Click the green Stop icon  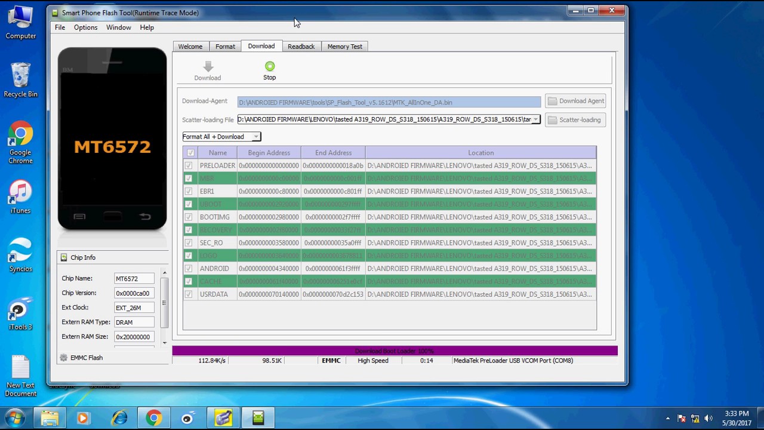[x=270, y=66]
